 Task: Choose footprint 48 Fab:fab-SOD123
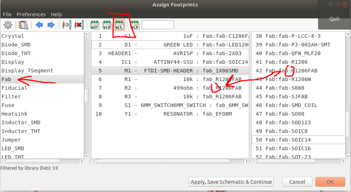coord(298,122)
